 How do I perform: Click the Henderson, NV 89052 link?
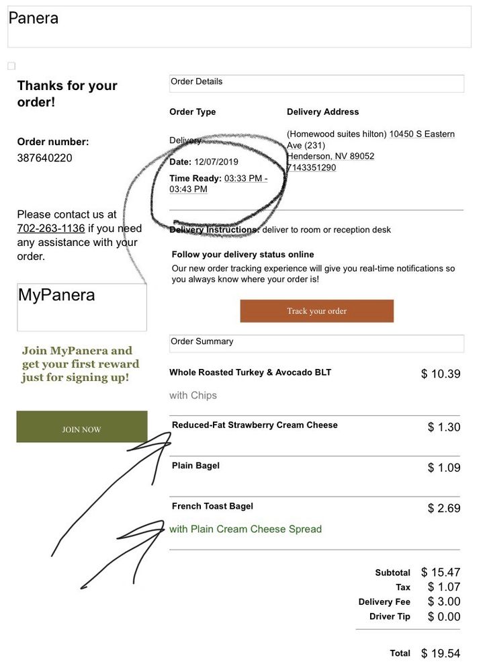[331, 156]
